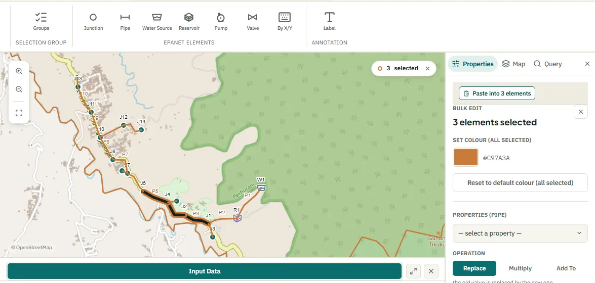Choose the Replace operation
Viewport: 595px width, 283px height.
tap(474, 268)
